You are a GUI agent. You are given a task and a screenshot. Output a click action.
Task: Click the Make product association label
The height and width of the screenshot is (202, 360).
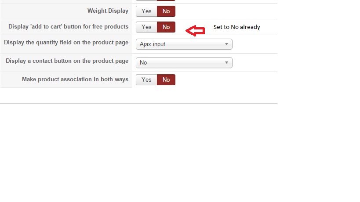click(x=75, y=79)
